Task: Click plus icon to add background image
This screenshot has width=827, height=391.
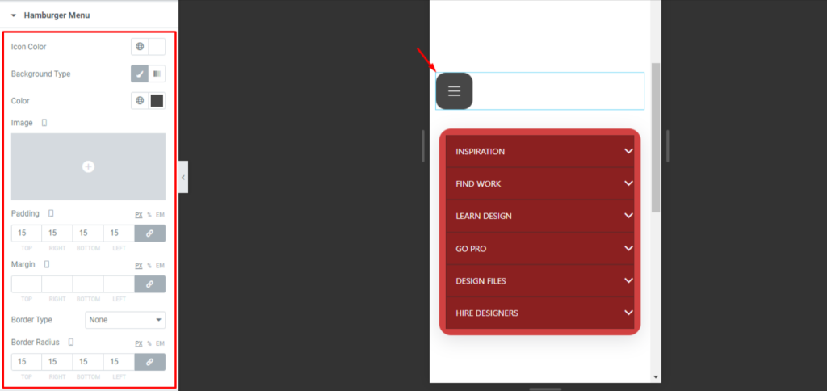Action: coord(88,166)
